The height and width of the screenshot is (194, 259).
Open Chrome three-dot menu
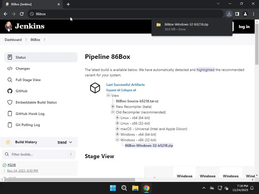(253, 14)
